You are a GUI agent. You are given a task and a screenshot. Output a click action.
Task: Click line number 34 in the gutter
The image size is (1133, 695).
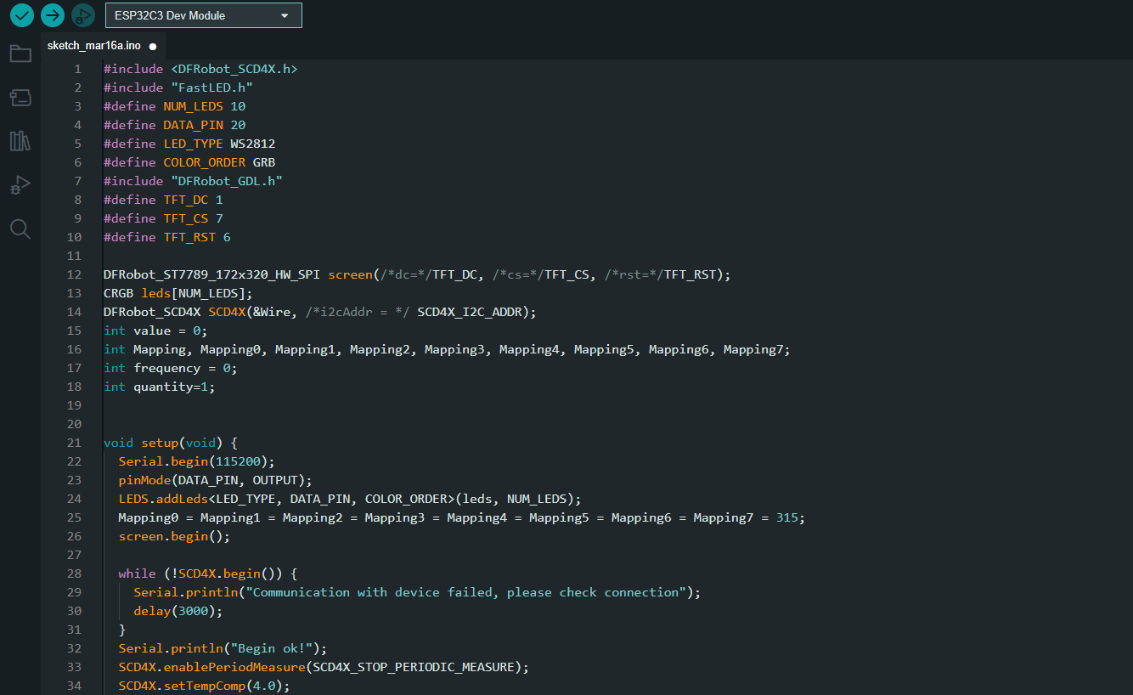pos(74,686)
